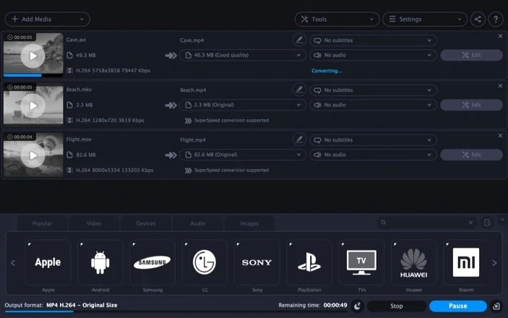
Task: Click the format search field
Action: pos(426,223)
